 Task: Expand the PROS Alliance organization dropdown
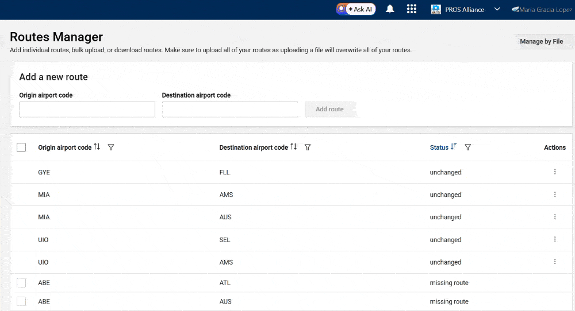[x=497, y=9]
